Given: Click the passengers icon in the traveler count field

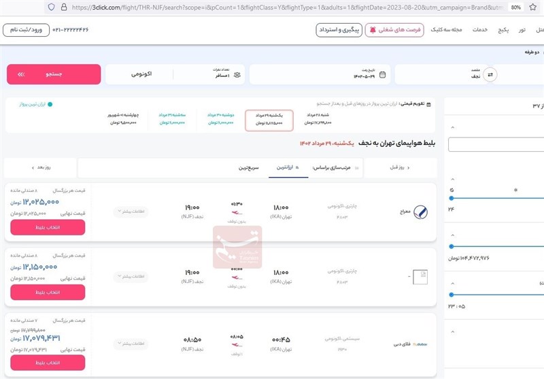Looking at the screenshot, I should click(237, 75).
